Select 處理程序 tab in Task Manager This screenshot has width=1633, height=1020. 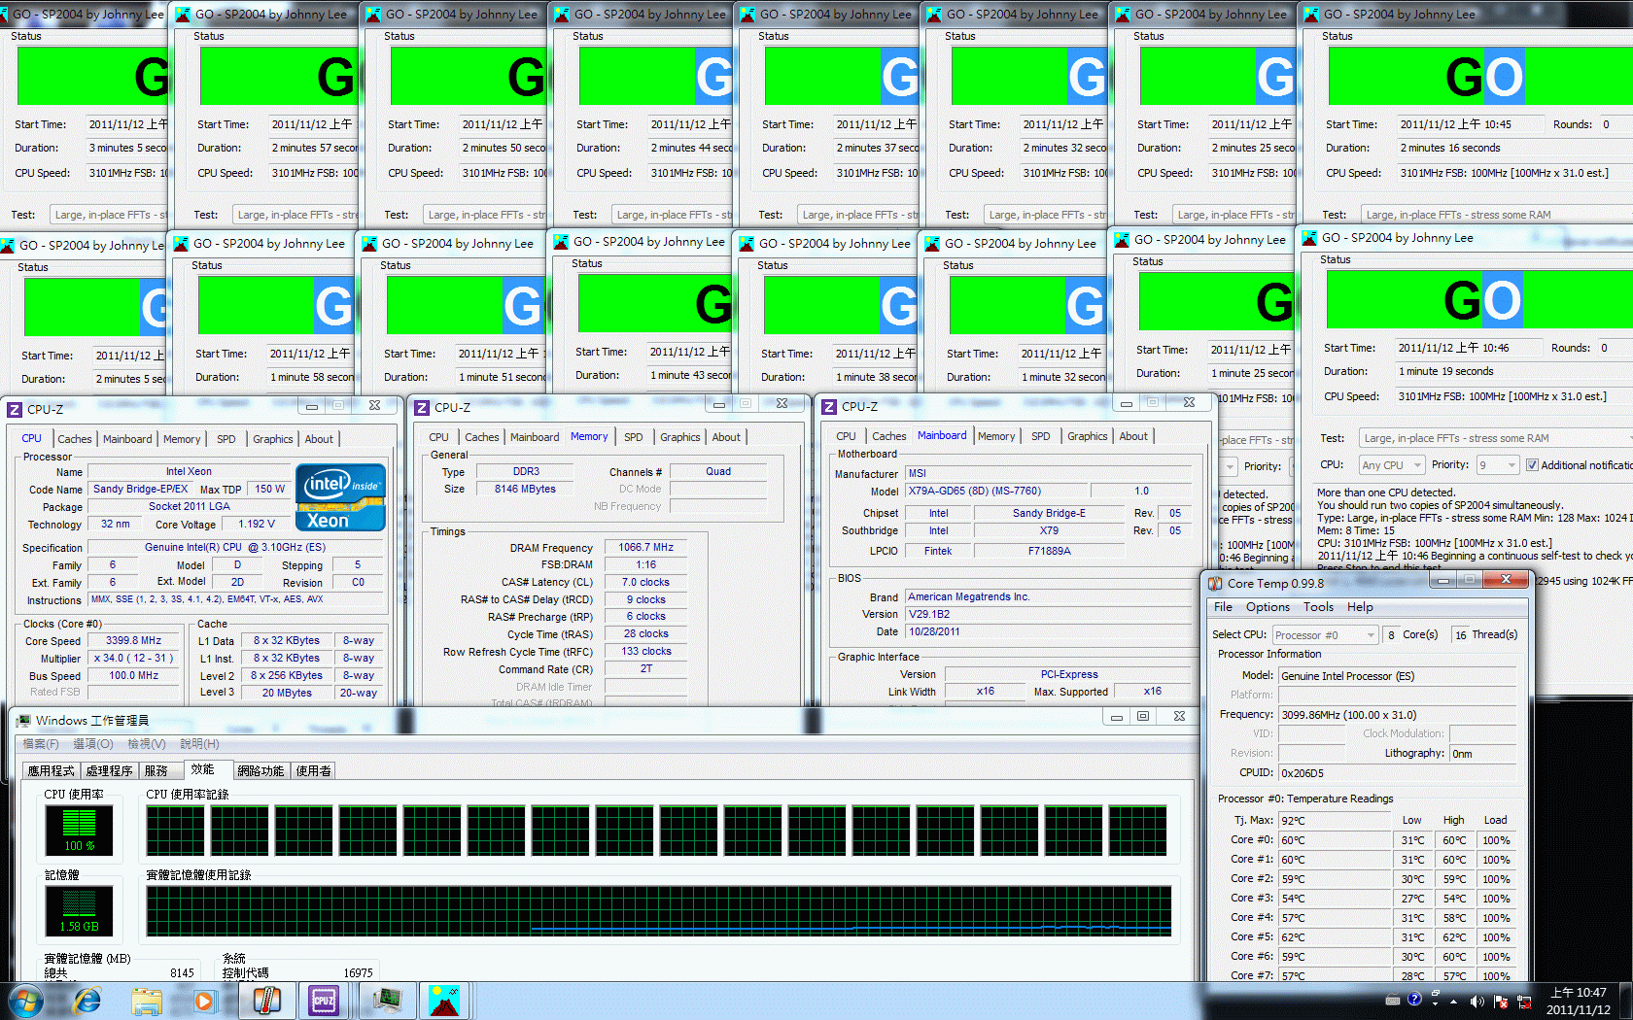click(109, 770)
